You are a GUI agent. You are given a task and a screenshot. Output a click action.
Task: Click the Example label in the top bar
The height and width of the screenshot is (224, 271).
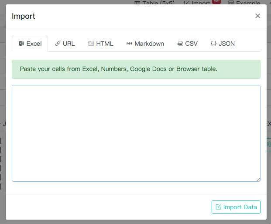248,3
